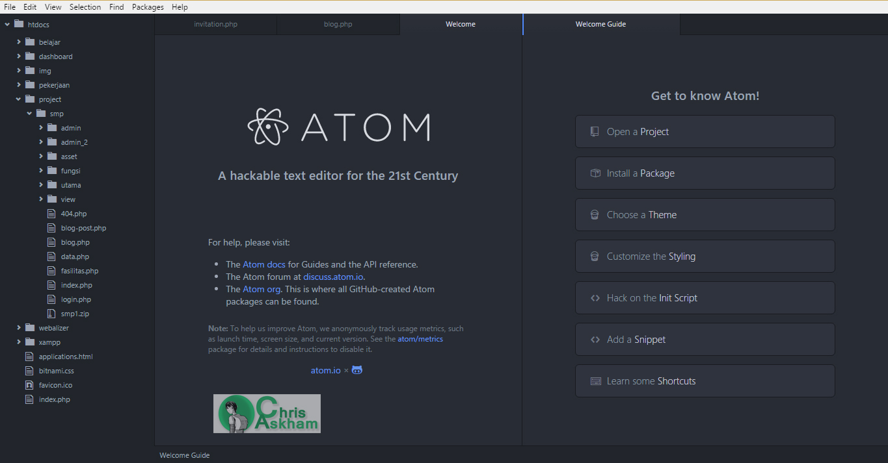This screenshot has height=463, width=888.
Task: Click the keyboard icon on Learn some Shortcuts
Action: (x=595, y=381)
